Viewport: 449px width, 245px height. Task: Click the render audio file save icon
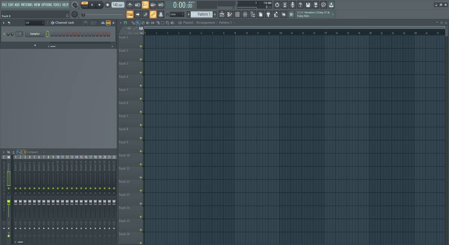point(316,5)
